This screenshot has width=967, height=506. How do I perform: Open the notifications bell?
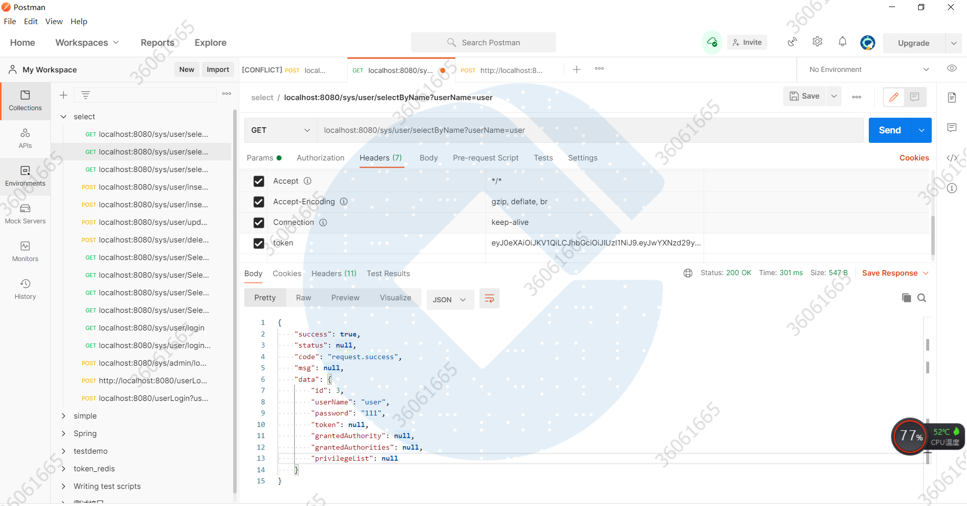point(843,42)
